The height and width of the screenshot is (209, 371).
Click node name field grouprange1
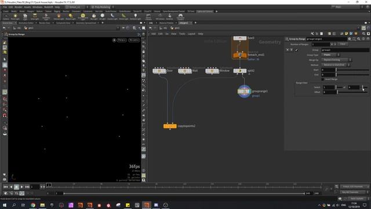click(326, 39)
